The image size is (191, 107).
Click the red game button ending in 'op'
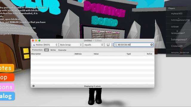[7, 77]
